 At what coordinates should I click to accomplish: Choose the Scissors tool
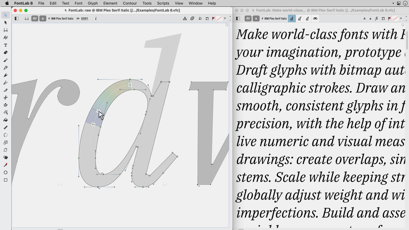click(6, 97)
